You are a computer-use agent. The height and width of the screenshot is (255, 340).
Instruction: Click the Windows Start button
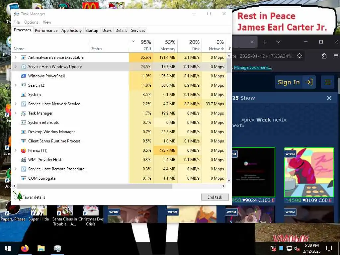point(8,248)
